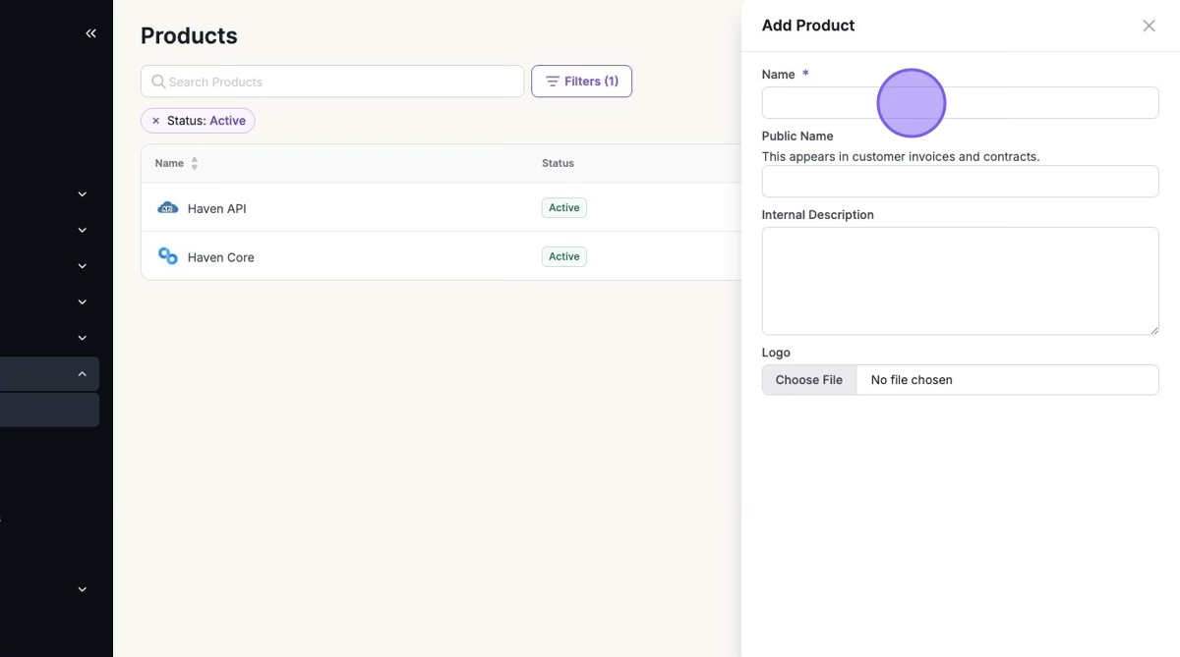Click the Haven API cloud icon
The width and height of the screenshot is (1180, 657).
(x=168, y=208)
